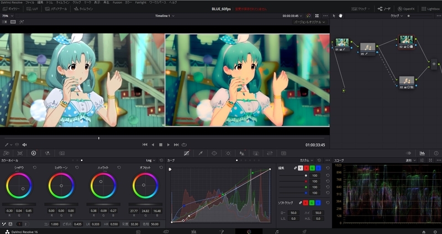
Task: Click the enhanced viewer expand icon
Action: 317,16
